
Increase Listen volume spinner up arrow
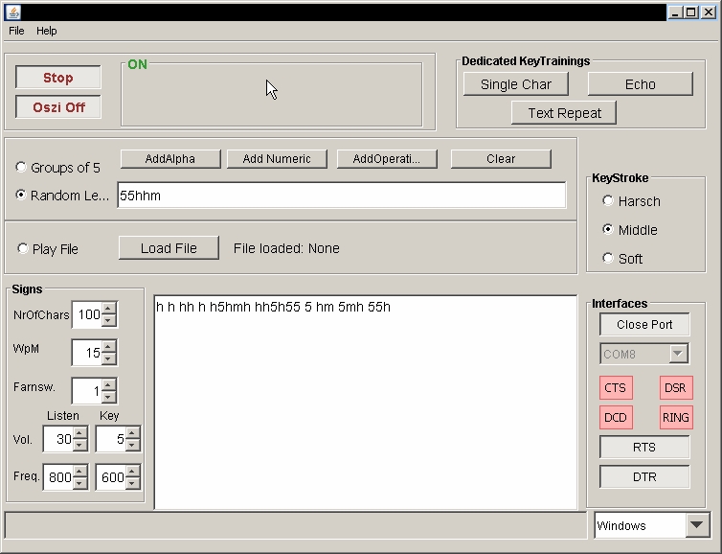pos(79,433)
